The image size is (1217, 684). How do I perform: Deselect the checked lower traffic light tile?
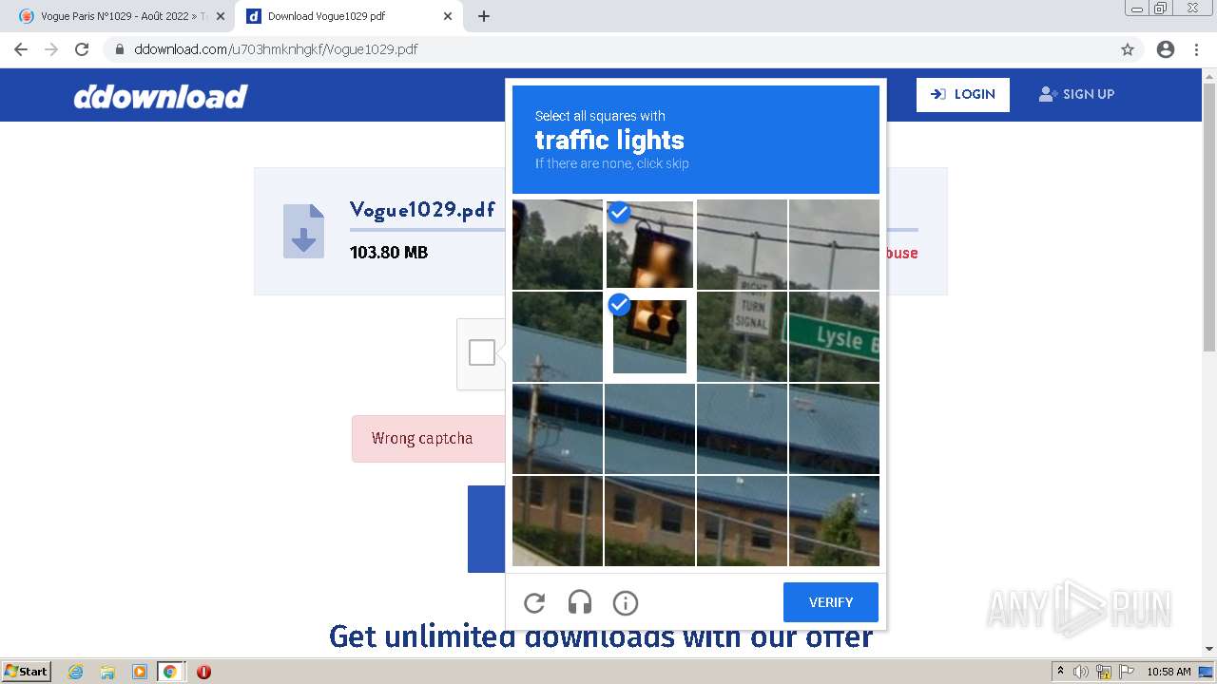649,336
